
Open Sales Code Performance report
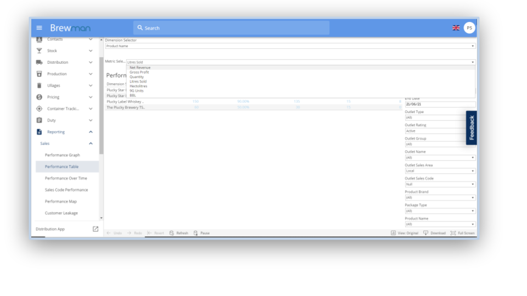66,190
